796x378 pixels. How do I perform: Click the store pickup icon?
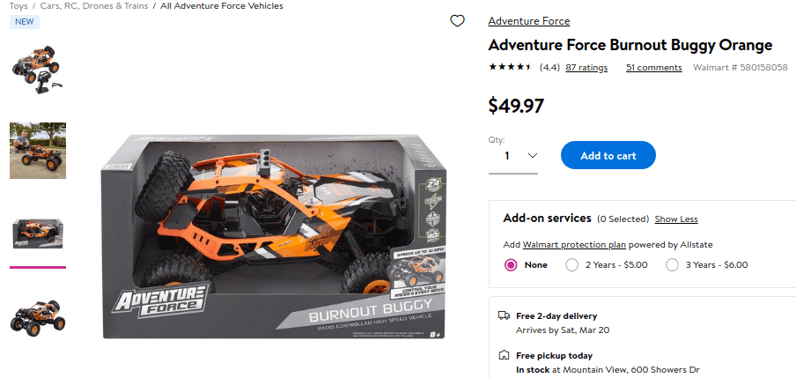504,355
